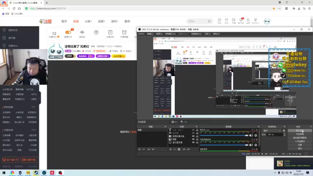Open the 游戏 dropdown in Douyu nav
The width and height of the screenshot is (313, 176).
[115, 22]
